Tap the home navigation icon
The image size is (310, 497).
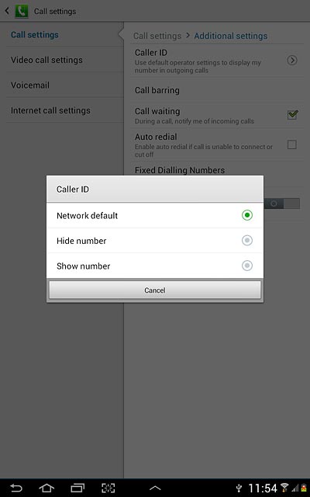pyautogui.click(x=46, y=488)
